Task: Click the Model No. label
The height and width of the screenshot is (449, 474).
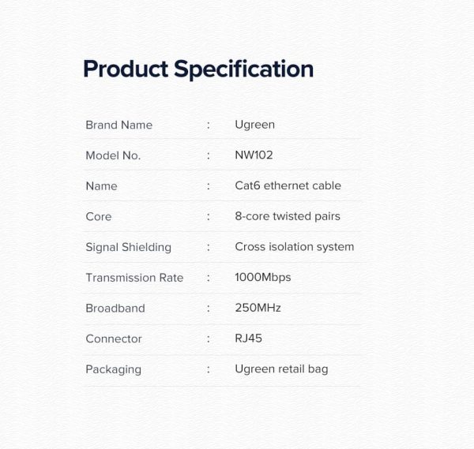Action: click(x=113, y=155)
